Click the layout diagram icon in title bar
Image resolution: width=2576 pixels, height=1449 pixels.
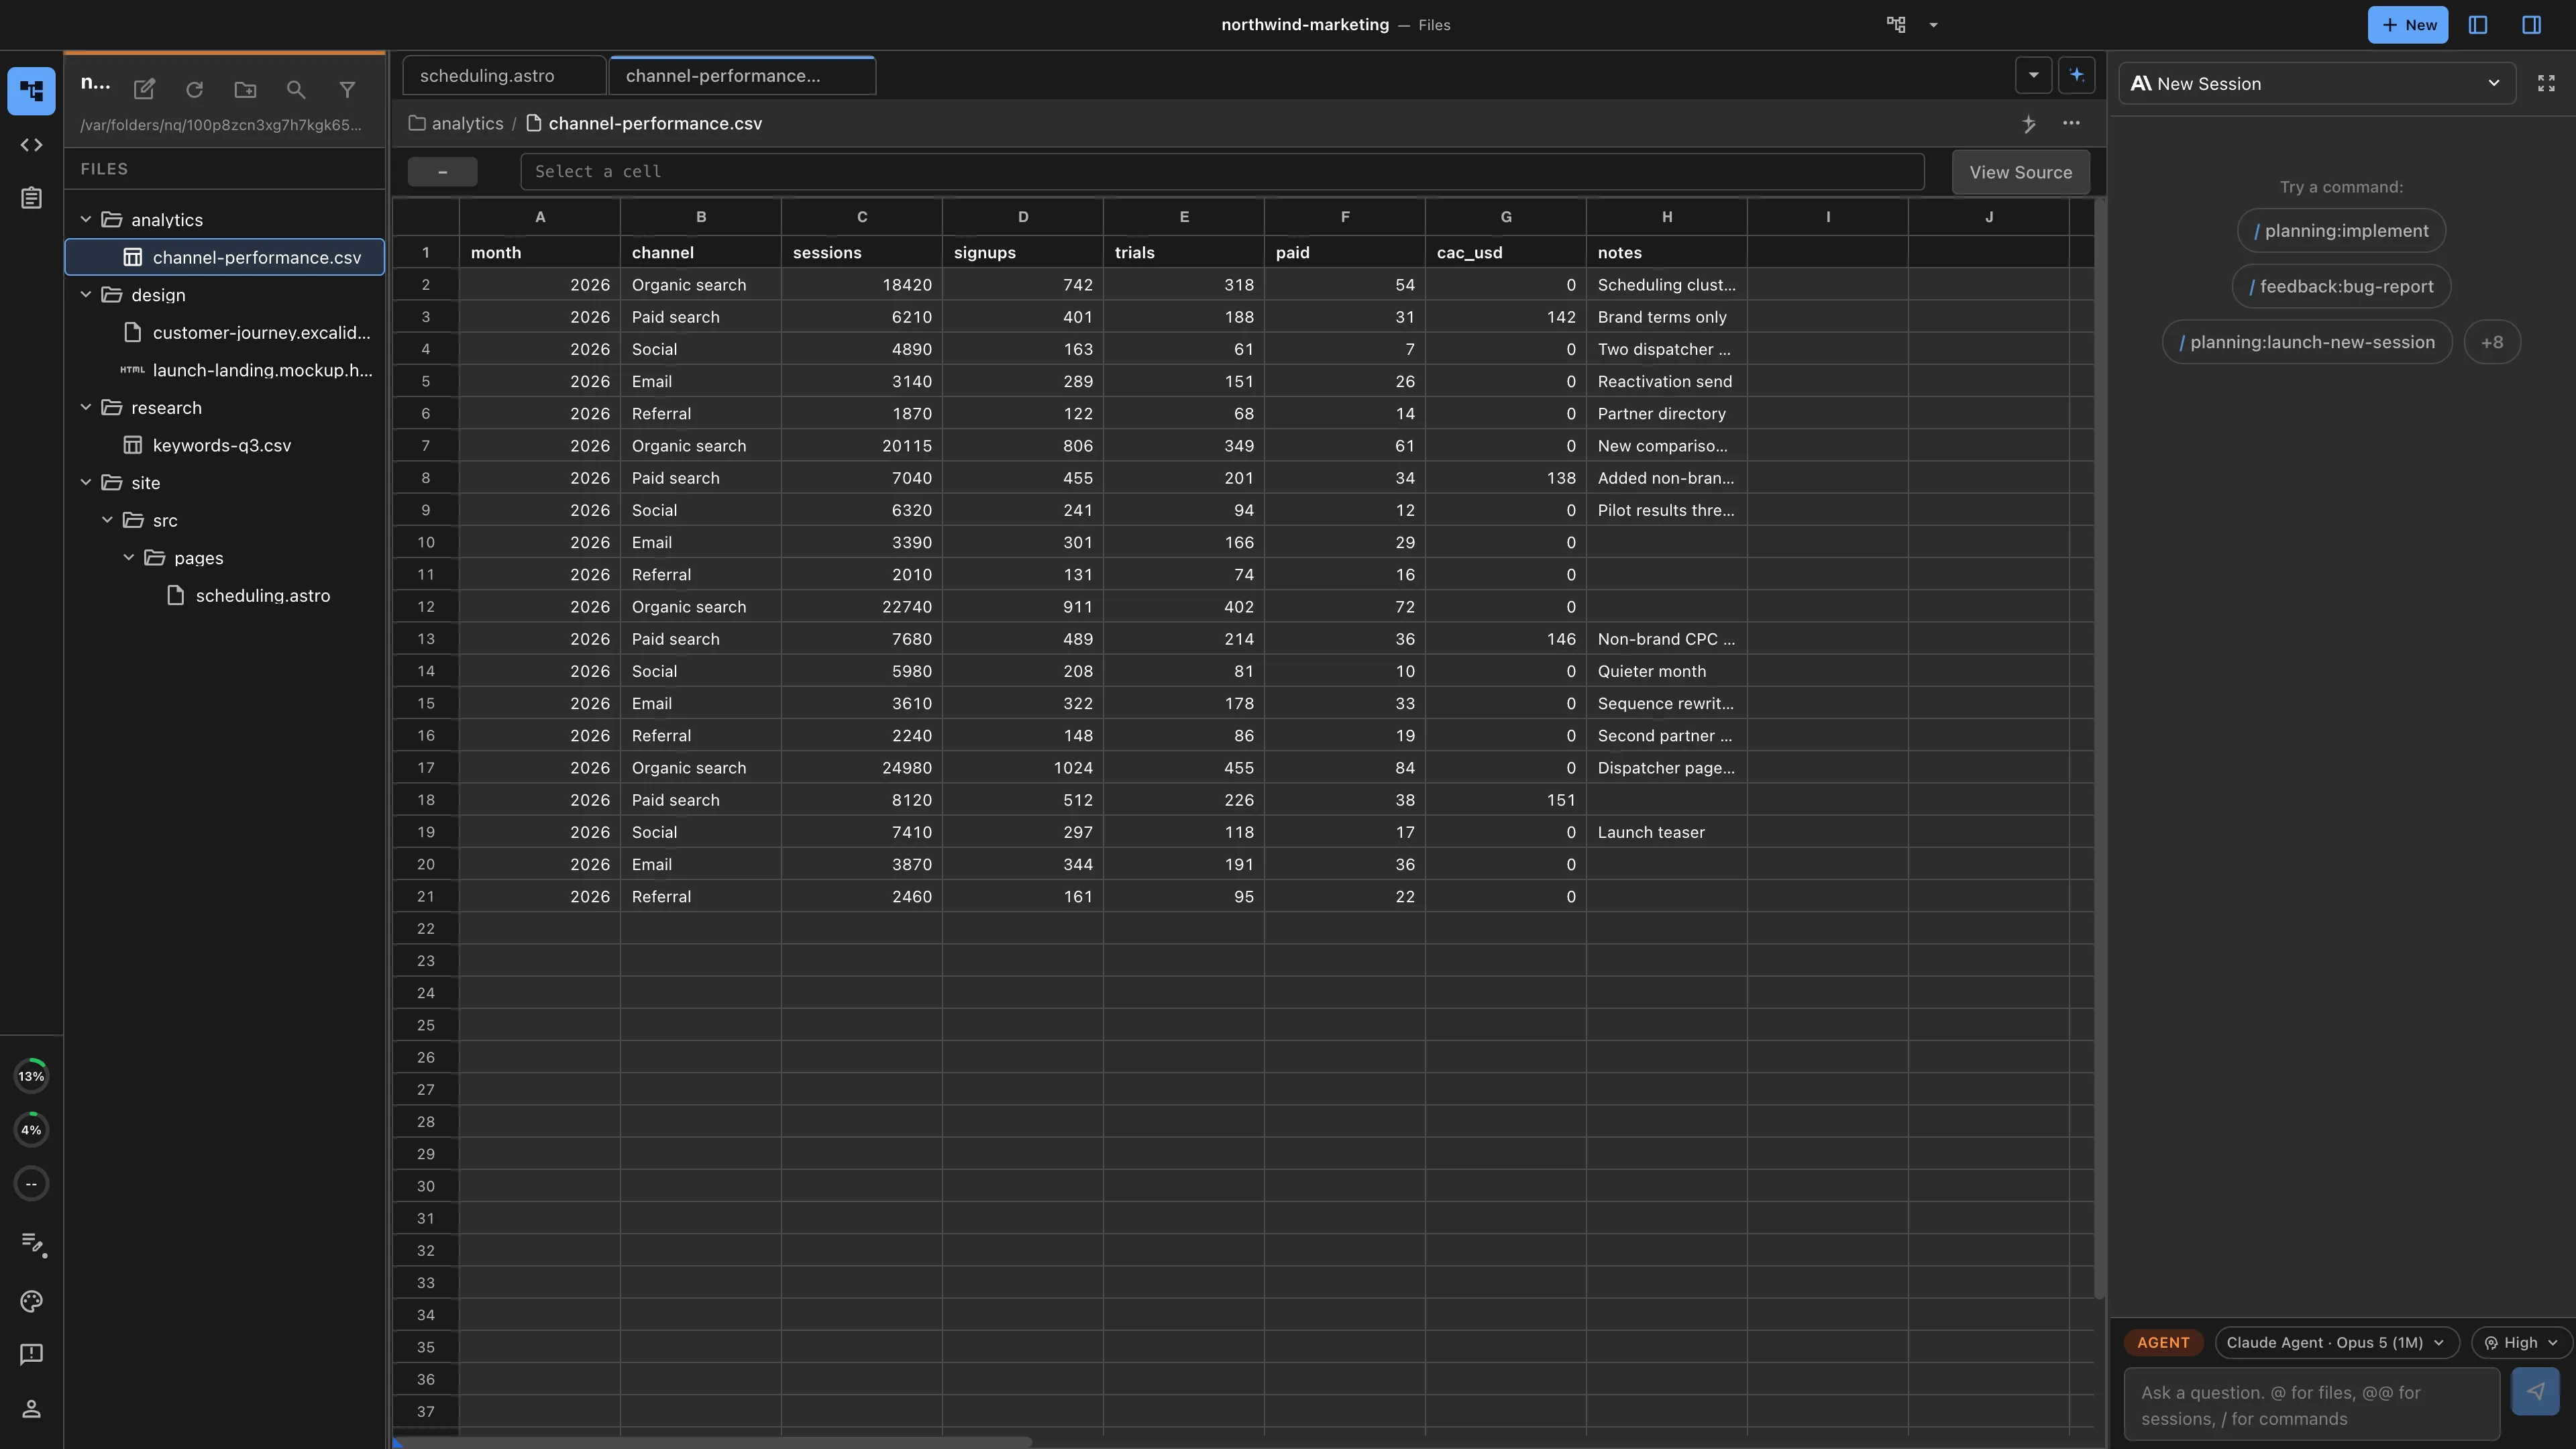coord(1896,25)
